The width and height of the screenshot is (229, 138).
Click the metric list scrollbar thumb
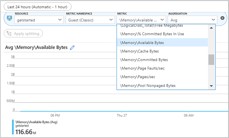211,59
